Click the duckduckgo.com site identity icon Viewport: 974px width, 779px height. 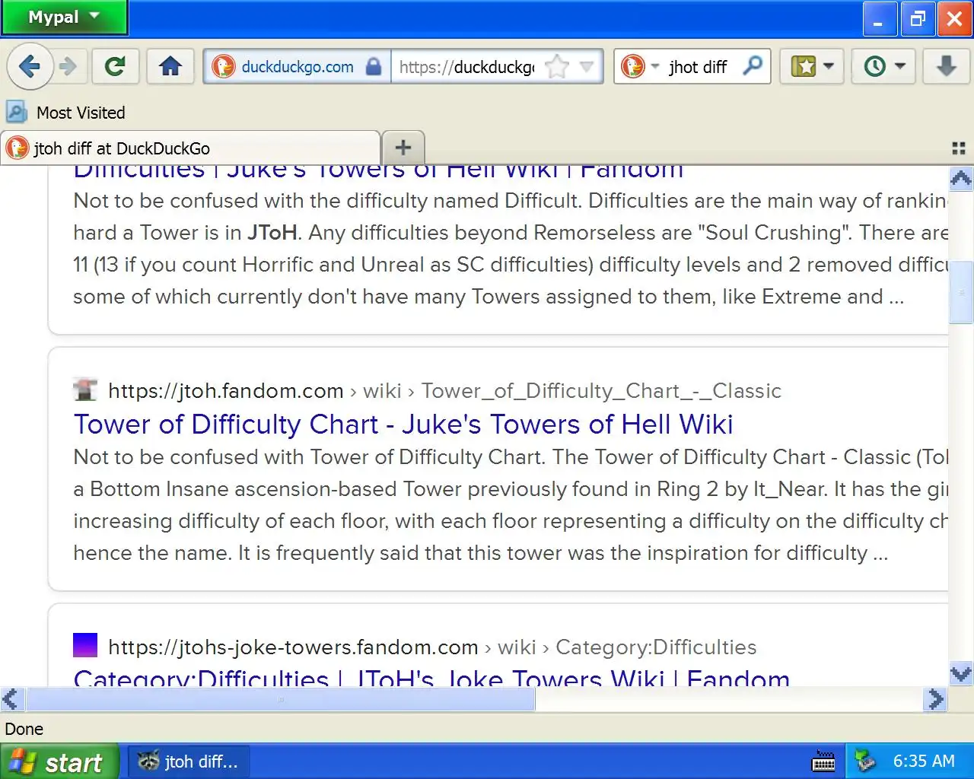223,67
